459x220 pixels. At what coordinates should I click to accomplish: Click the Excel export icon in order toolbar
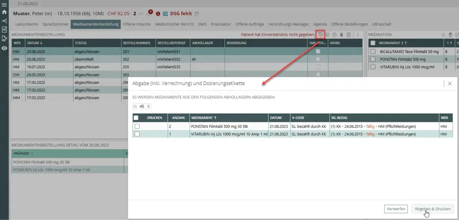point(349,35)
